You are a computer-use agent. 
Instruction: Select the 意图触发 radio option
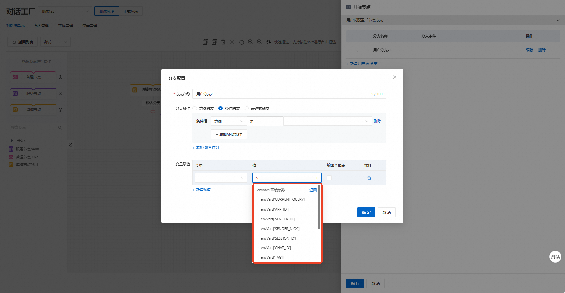tap(195, 108)
